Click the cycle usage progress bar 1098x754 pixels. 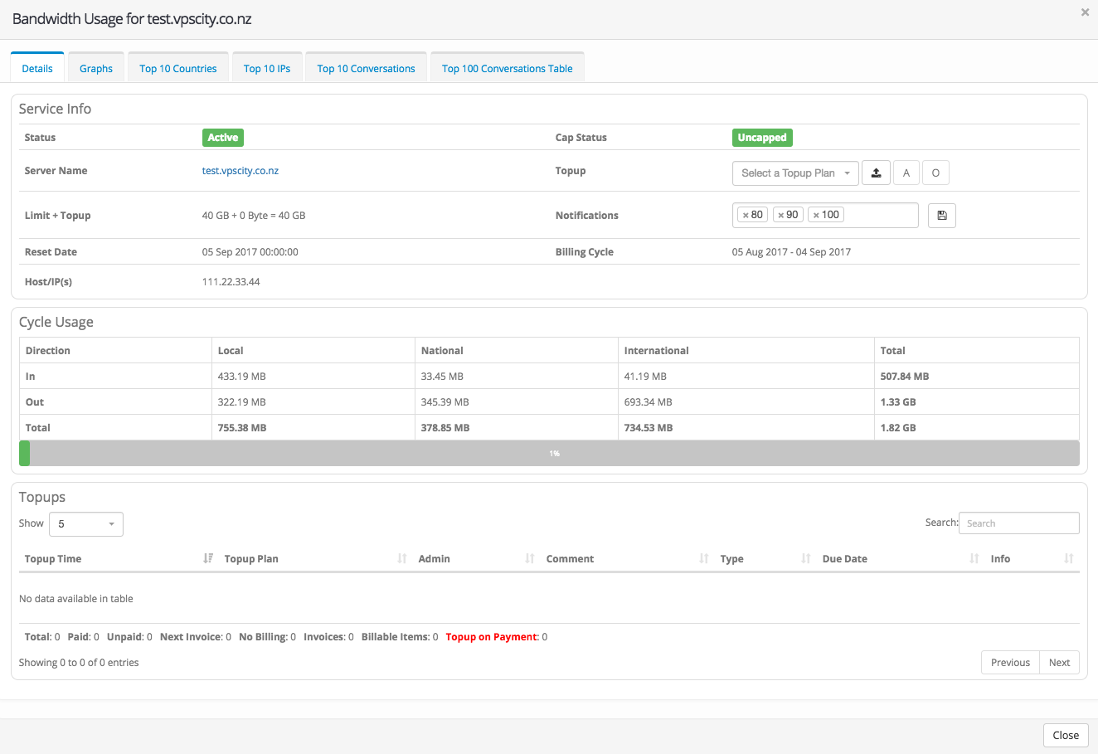(549, 454)
